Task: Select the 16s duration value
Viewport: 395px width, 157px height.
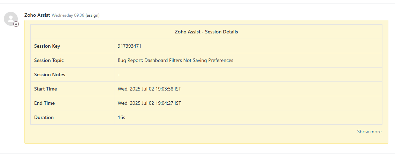Action: point(121,117)
